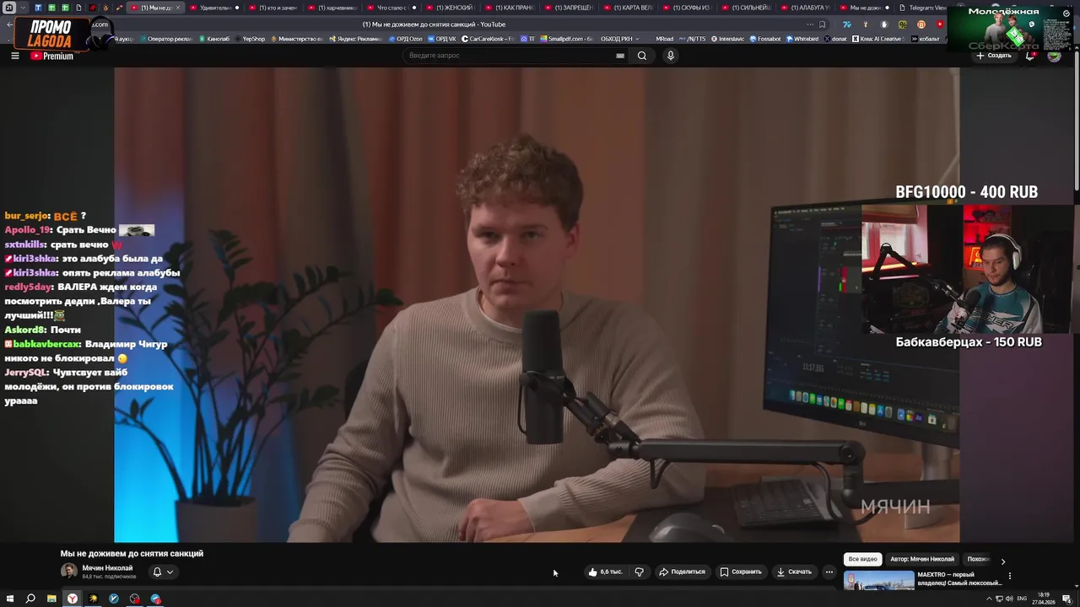Bookmark this page with the address bar icon

[822, 24]
